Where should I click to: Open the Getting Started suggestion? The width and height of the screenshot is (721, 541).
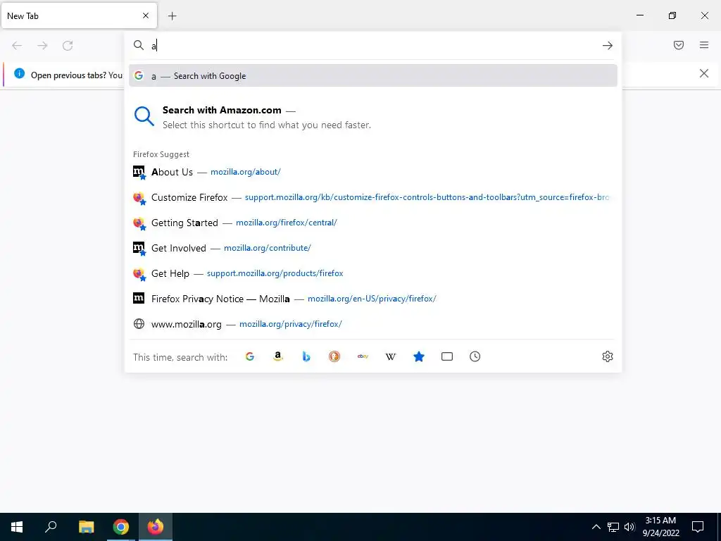[x=373, y=223]
